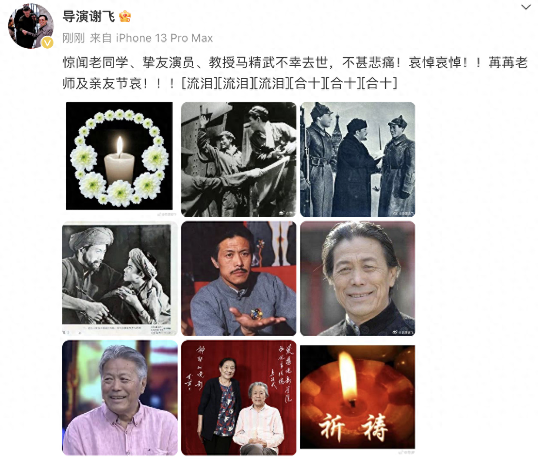View the turbaned bearded man photo

pyautogui.click(x=120, y=278)
